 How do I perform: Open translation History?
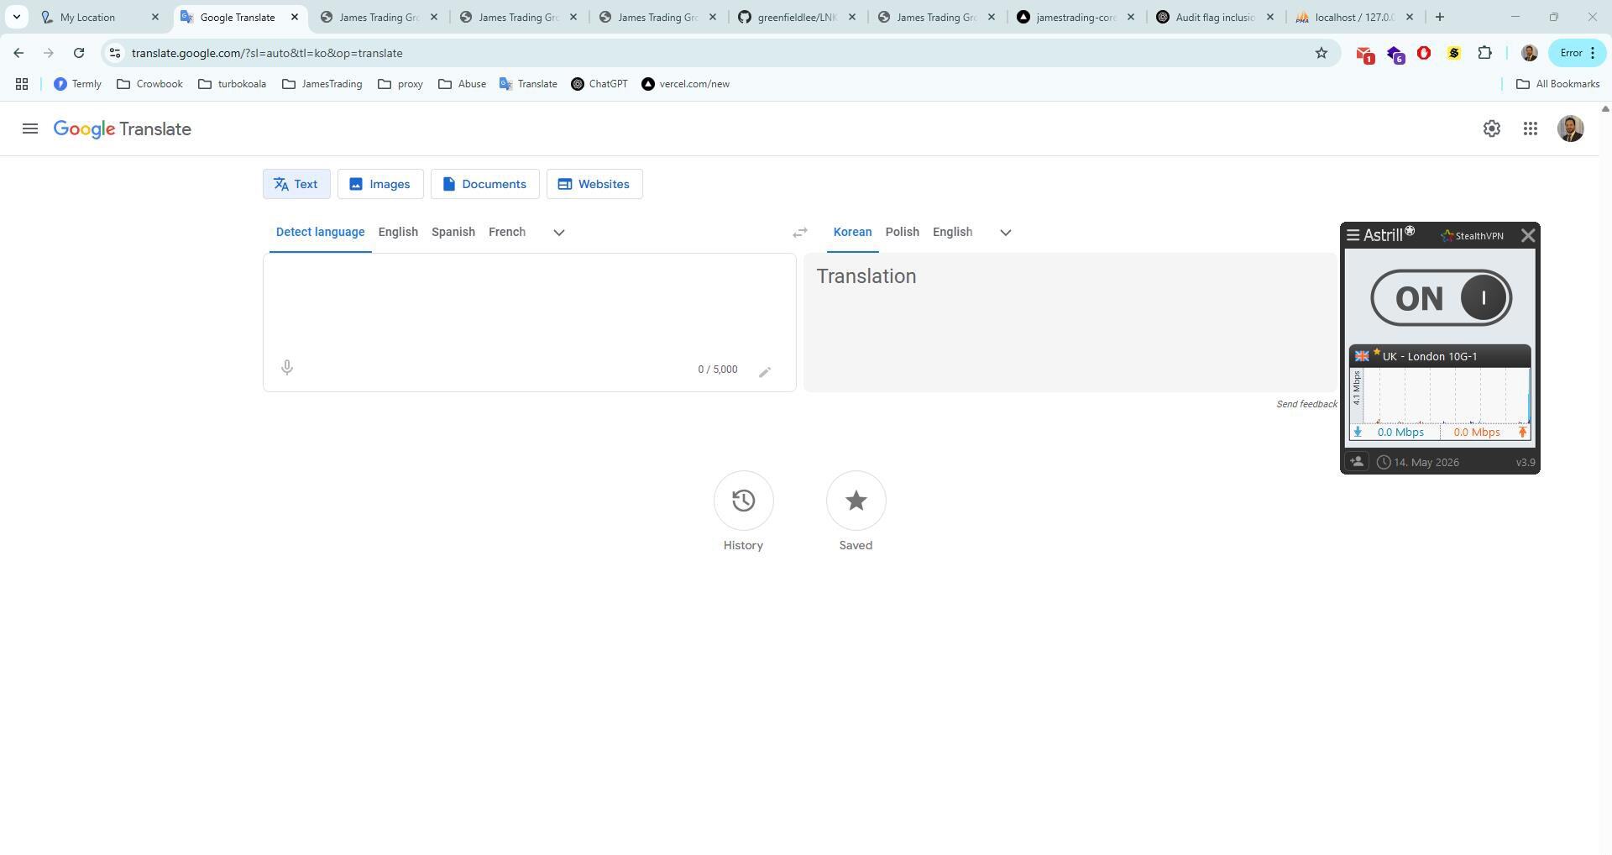click(742, 500)
